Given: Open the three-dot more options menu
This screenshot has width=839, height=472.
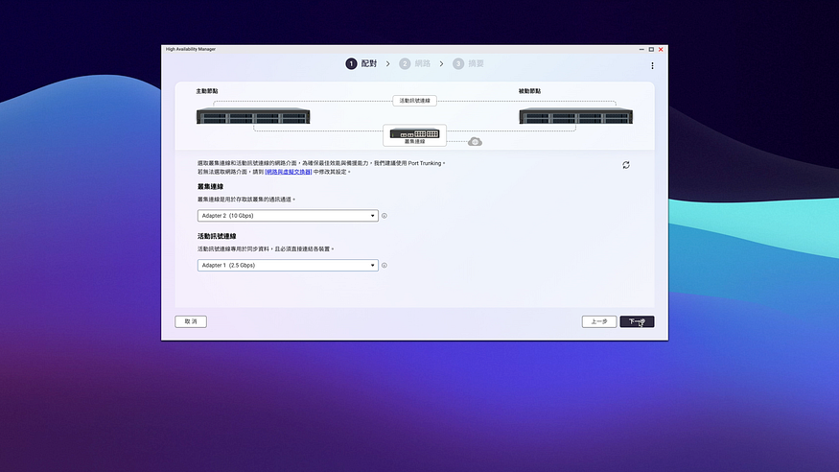Looking at the screenshot, I should (x=652, y=65).
